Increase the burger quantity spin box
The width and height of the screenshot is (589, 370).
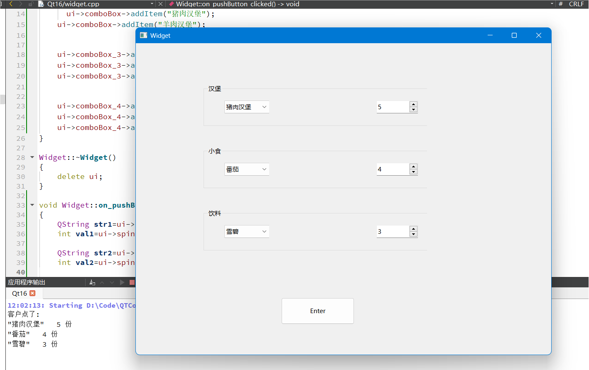(x=413, y=104)
